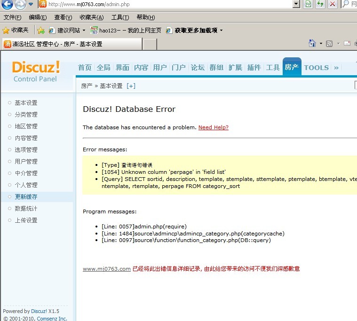Open the 界面 admin nav tab

[122, 67]
